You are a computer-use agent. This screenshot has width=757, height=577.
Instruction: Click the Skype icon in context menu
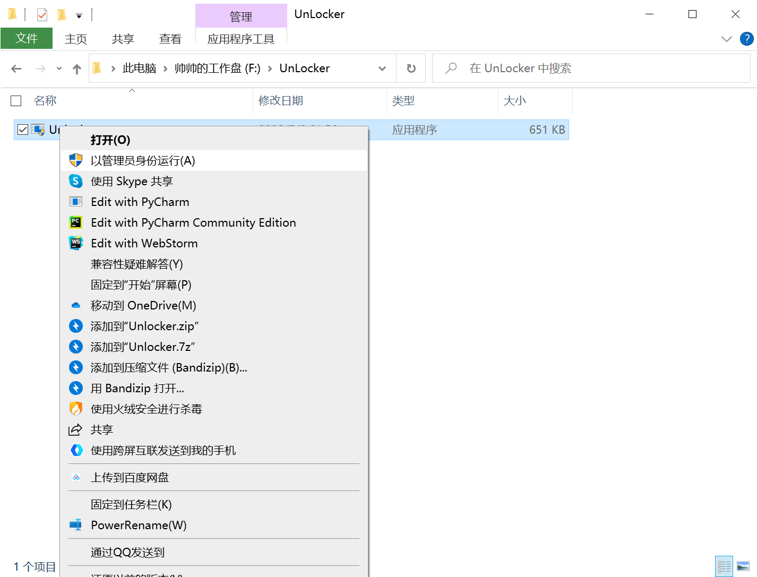click(x=76, y=181)
